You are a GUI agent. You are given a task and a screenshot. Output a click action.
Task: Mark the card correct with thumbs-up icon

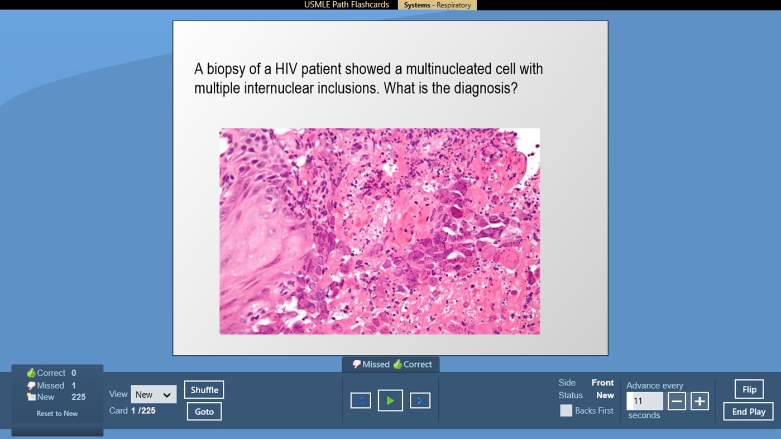[414, 364]
